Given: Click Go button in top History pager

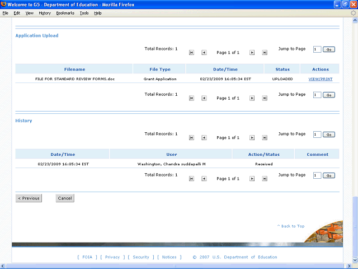Looking at the screenshot, I should point(329,134).
